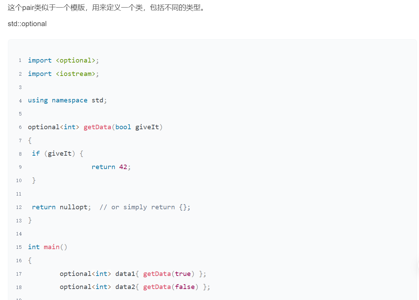
Task: Click '<optional>' on the first import line
Action: pyautogui.click(x=75, y=60)
